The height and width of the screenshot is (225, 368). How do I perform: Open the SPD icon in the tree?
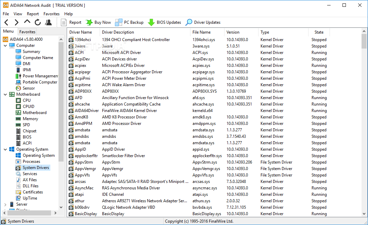(x=18, y=125)
